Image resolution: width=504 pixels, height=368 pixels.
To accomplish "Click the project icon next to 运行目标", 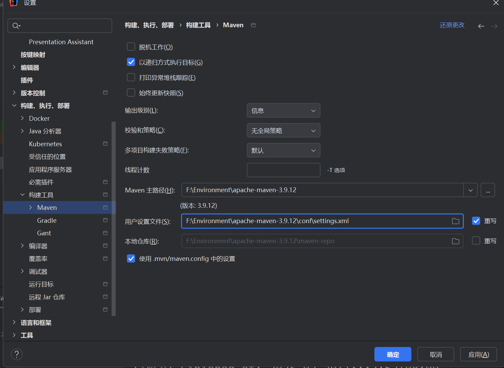I will (x=105, y=284).
